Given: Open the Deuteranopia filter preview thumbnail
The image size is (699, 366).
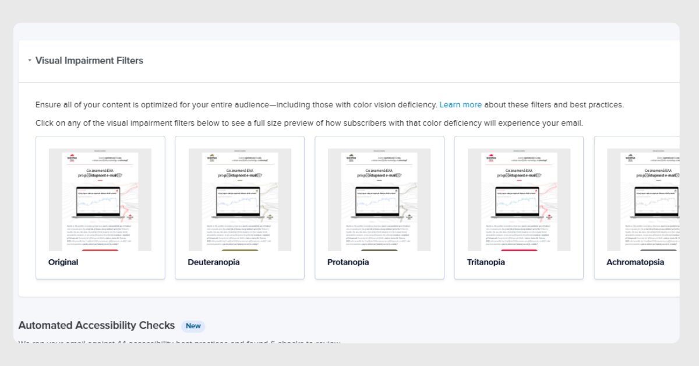Looking at the screenshot, I should 239,200.
